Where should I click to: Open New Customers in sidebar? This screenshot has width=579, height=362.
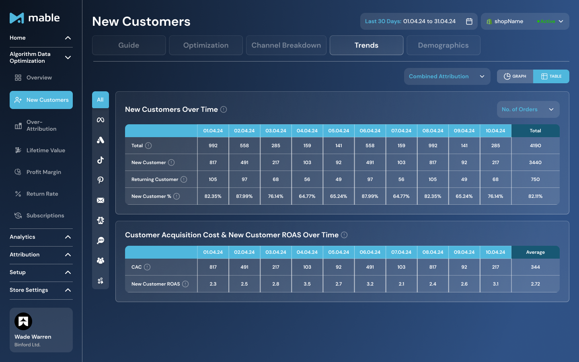tap(41, 100)
